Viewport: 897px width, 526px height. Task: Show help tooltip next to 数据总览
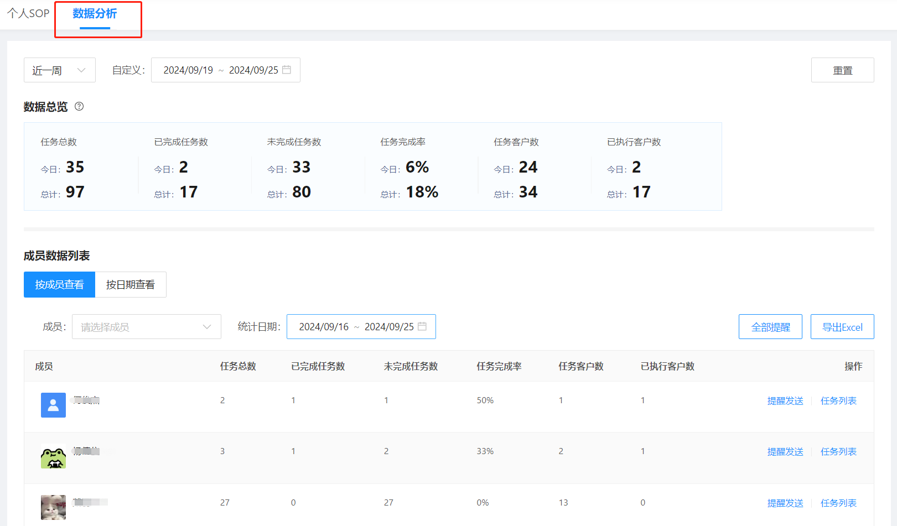[x=79, y=106]
